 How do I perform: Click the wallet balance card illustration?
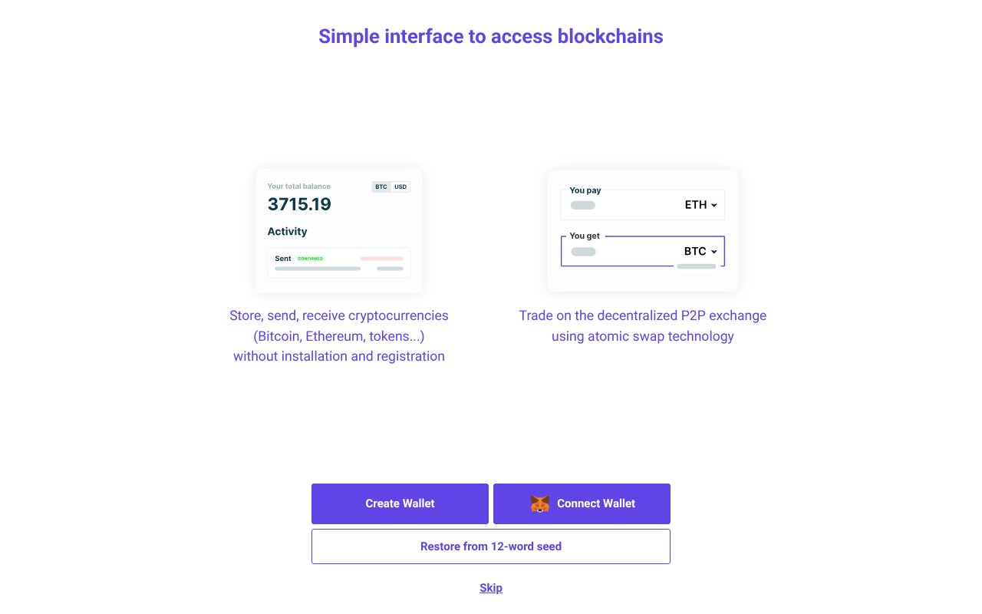click(x=339, y=230)
